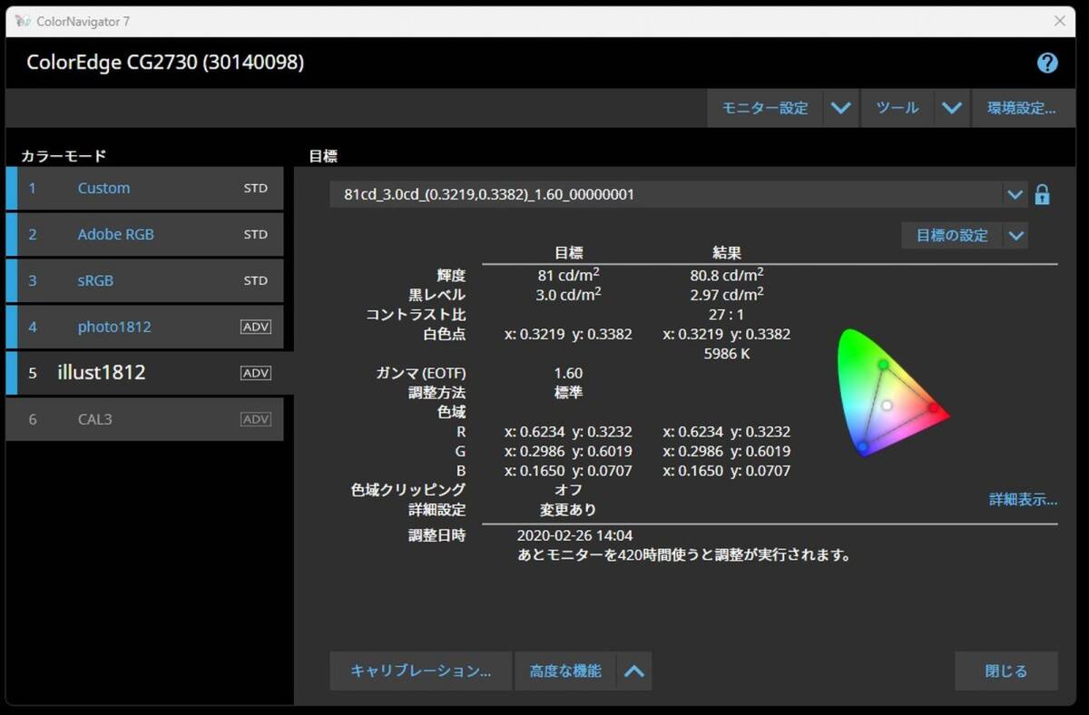Click the 目標の設定 button
The width and height of the screenshot is (1089, 715).
pyautogui.click(x=952, y=235)
